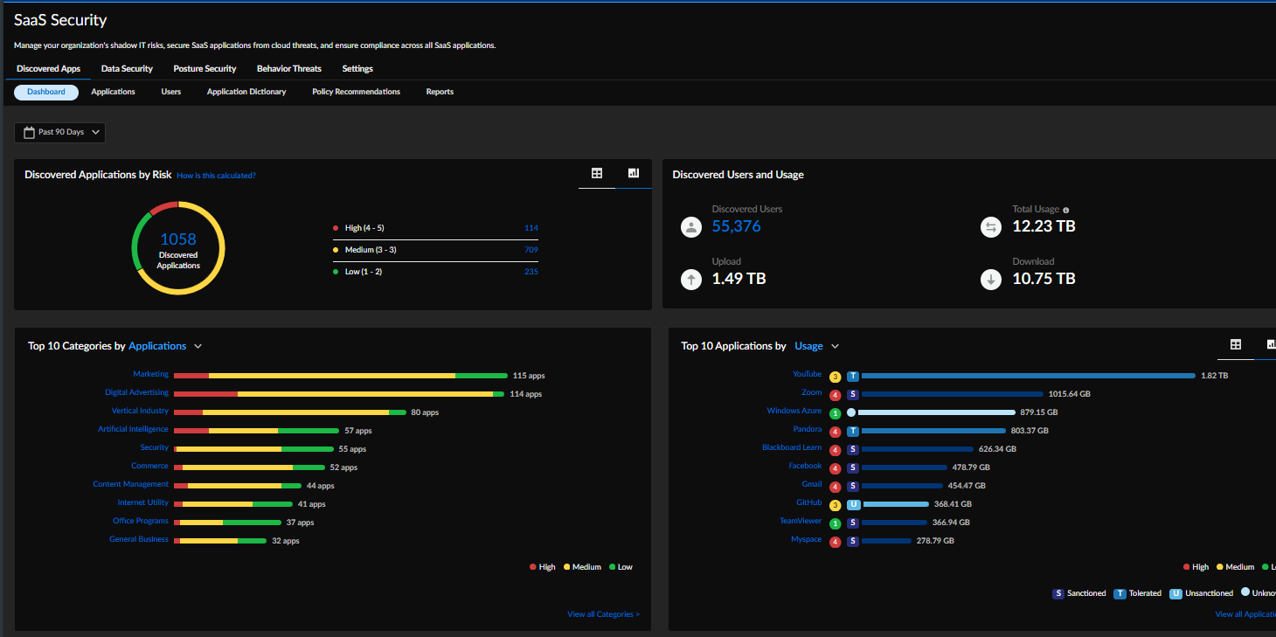Switch Risk panel to bar chart view icon
Viewport: 1276px width, 637px height.
tap(634, 174)
